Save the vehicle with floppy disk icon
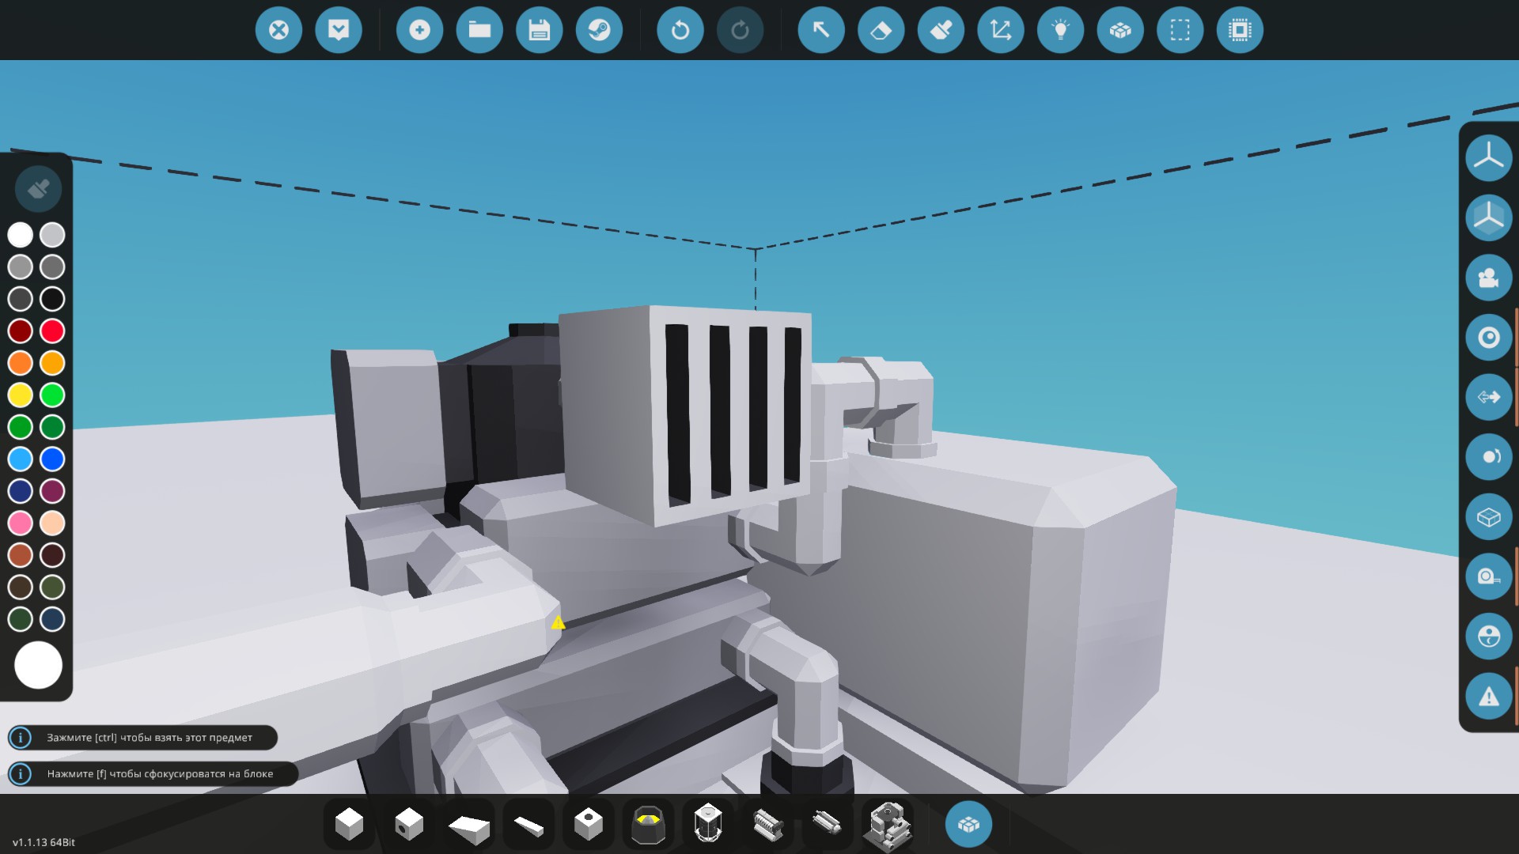The image size is (1519, 854). pos(539,30)
